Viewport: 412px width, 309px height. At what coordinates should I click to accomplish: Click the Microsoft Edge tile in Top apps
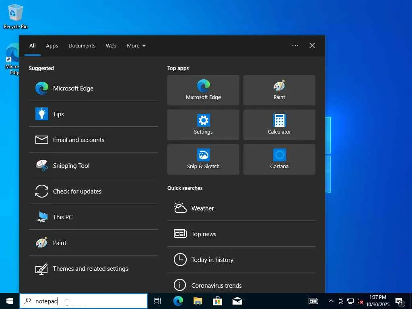coord(203,90)
